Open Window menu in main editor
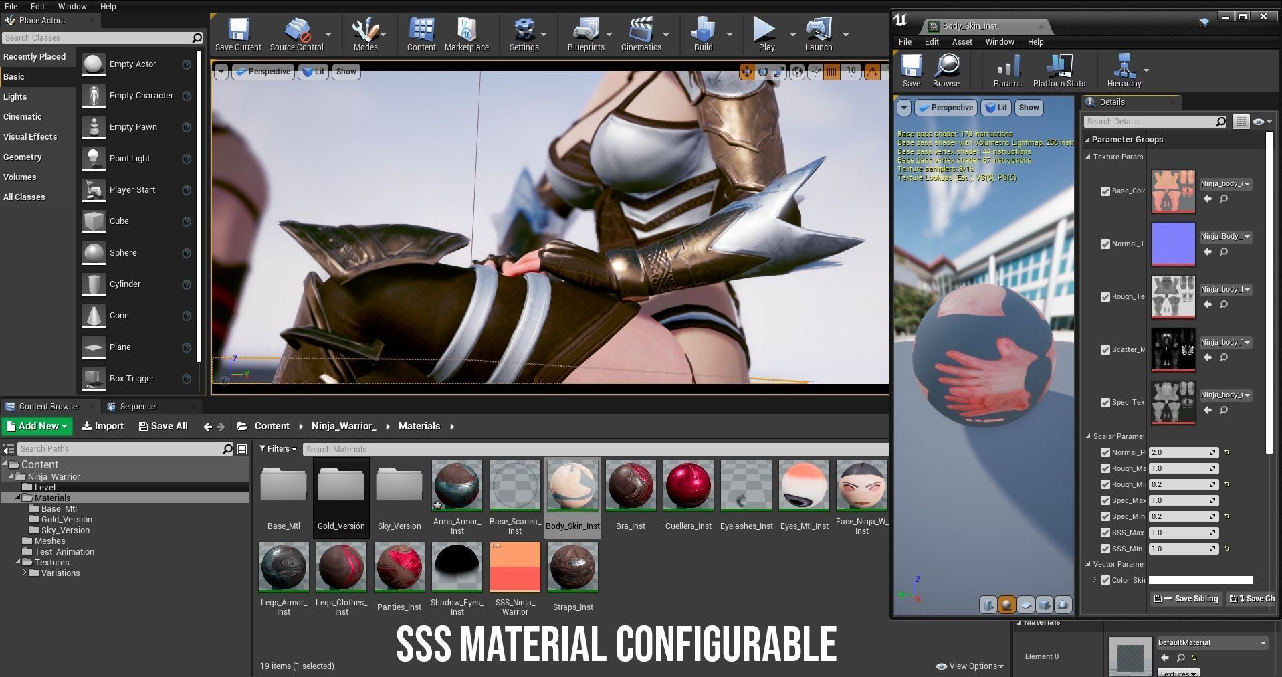The width and height of the screenshot is (1282, 677). coord(72,6)
